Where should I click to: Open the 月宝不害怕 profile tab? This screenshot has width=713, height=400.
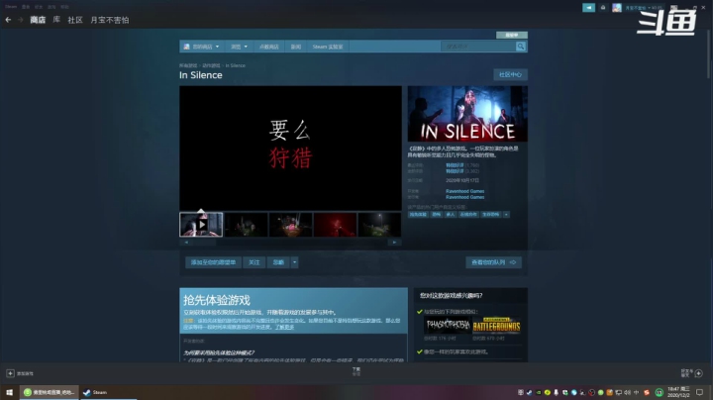(x=110, y=20)
